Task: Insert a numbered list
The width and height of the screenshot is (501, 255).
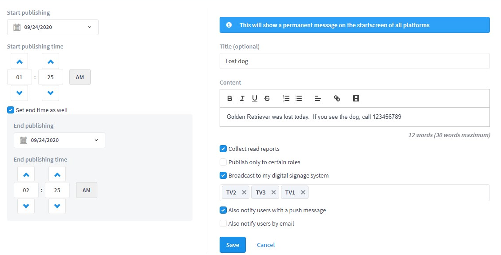Action: point(286,98)
